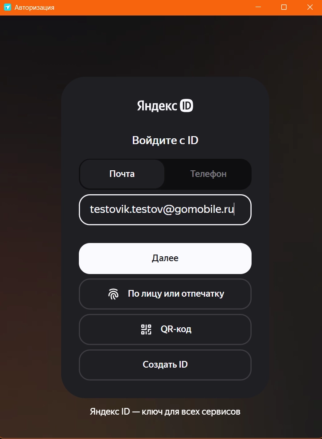Click the Создать ID button
The image size is (322, 439).
[x=165, y=365]
